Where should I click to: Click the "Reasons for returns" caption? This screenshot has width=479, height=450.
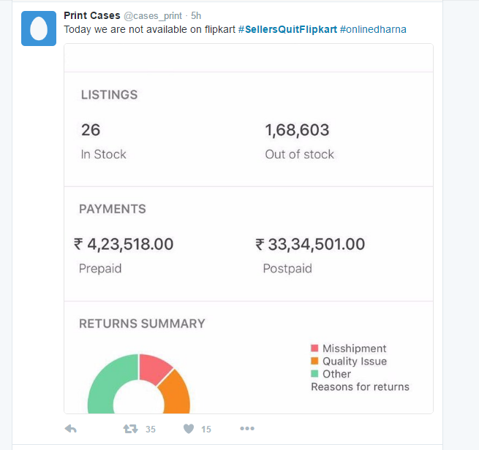click(361, 387)
